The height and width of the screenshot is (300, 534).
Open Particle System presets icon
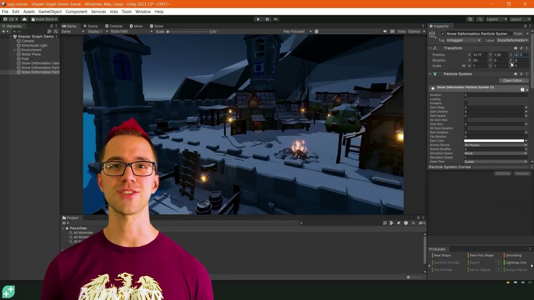(x=521, y=74)
